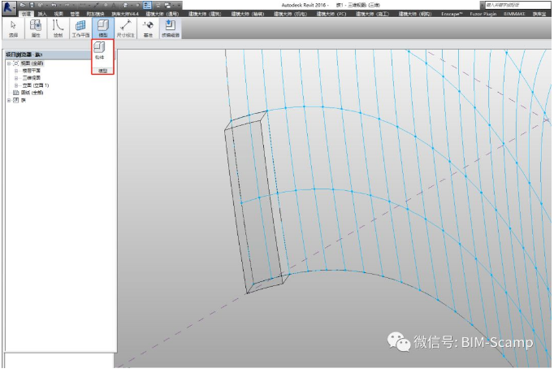Click the Undo arrow icon
This screenshot has width=554, height=373.
click(54, 5)
